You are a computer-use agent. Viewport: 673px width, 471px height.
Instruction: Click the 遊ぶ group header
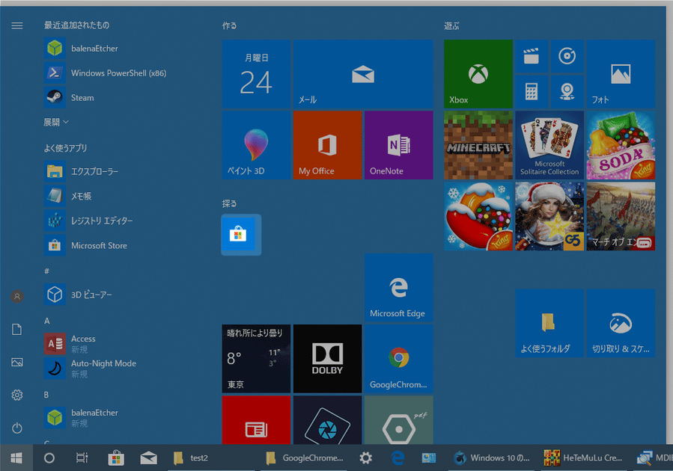pyautogui.click(x=451, y=25)
